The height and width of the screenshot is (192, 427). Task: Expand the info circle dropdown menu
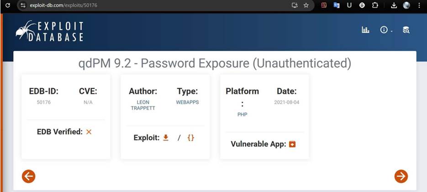click(385, 30)
